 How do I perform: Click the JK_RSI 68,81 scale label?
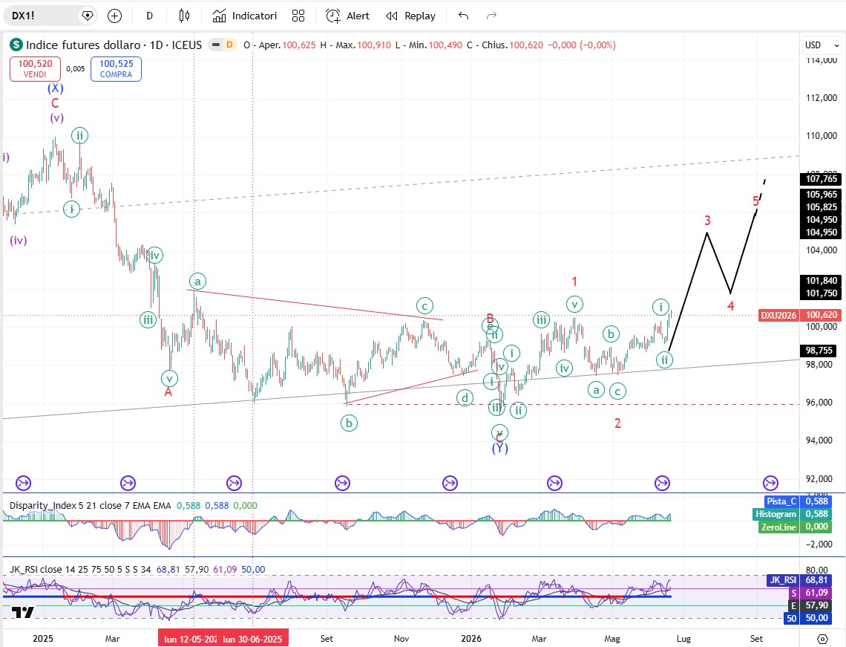(x=799, y=580)
